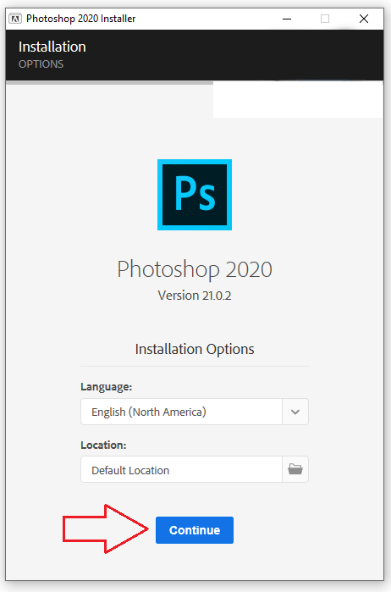Click the Default Location field
This screenshot has width=391, height=592.
pos(181,469)
